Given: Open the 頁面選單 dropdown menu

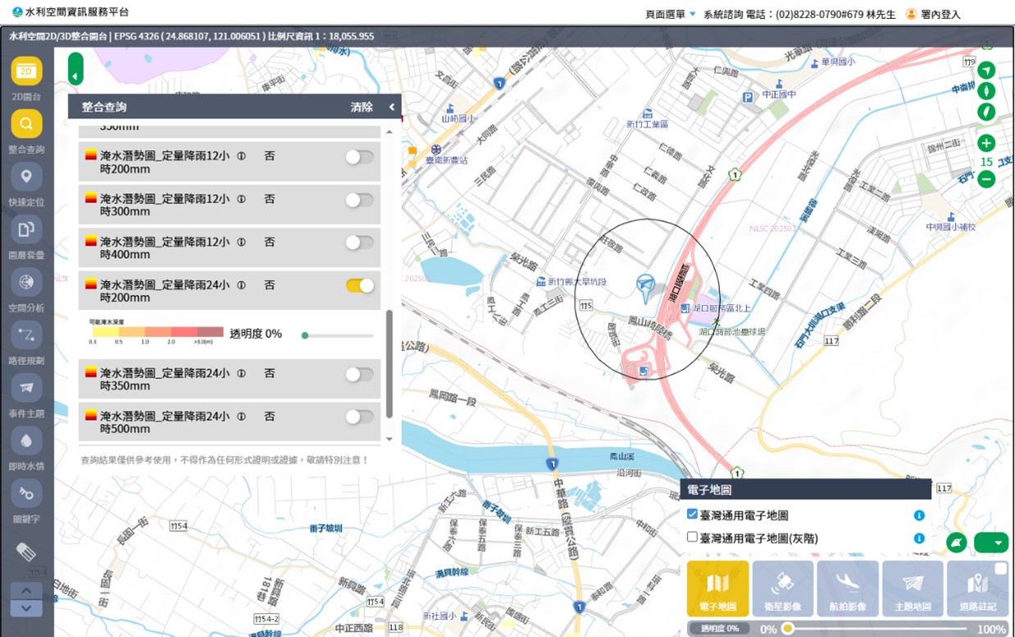Looking at the screenshot, I should (x=671, y=14).
